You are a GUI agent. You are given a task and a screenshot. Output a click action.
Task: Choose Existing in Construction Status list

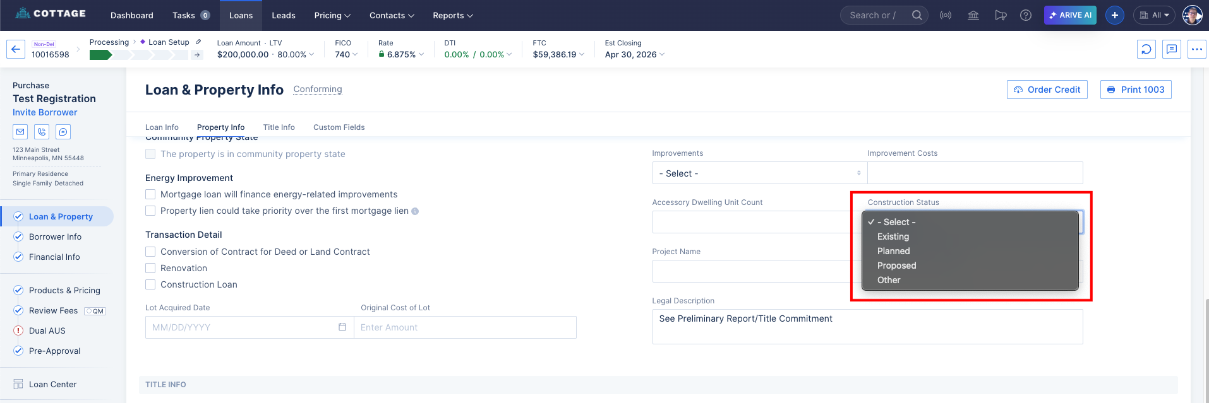(970, 237)
